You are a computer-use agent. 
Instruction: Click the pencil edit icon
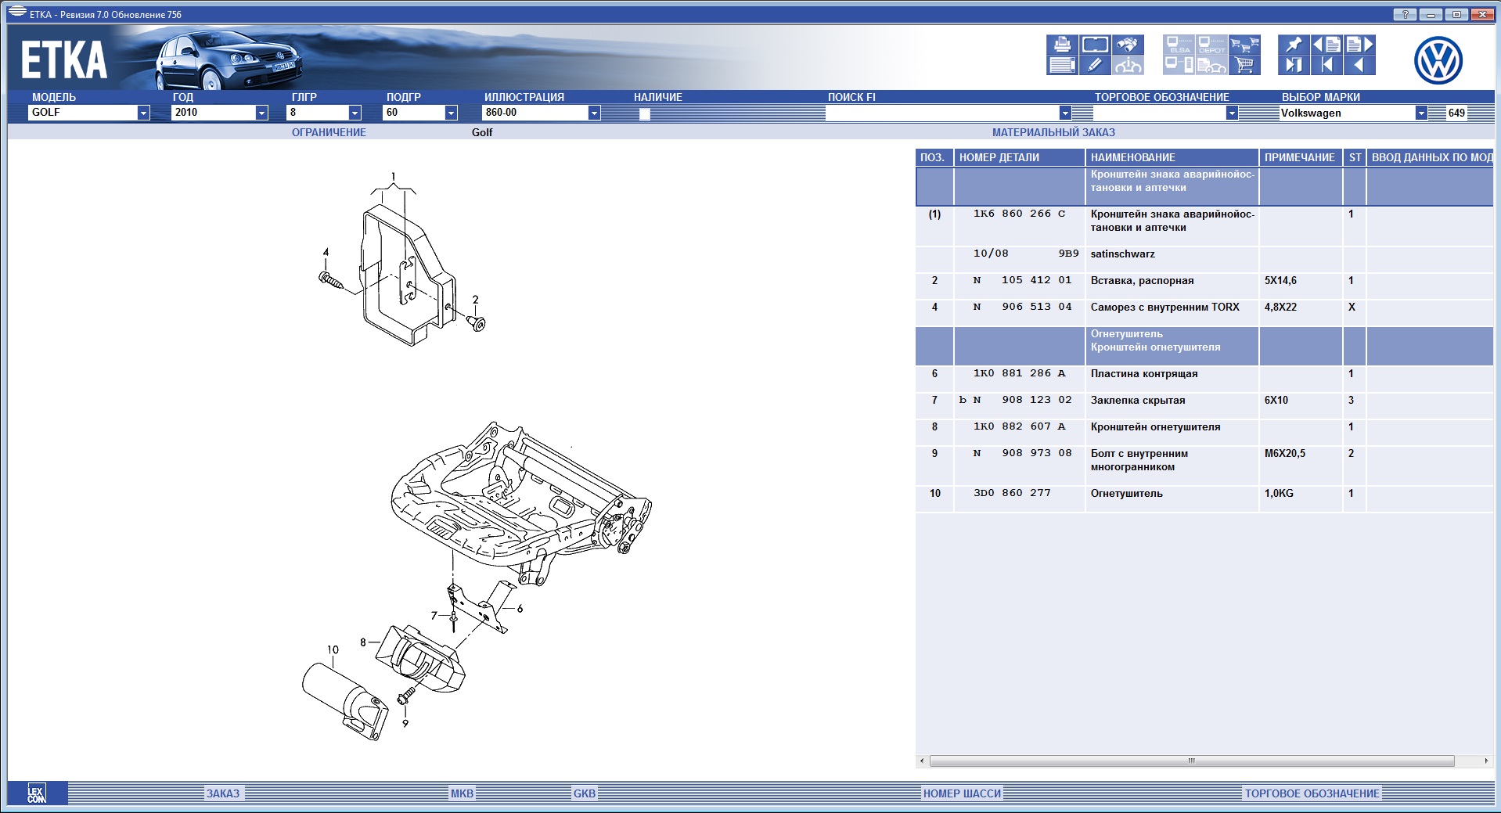pyautogui.click(x=1095, y=66)
